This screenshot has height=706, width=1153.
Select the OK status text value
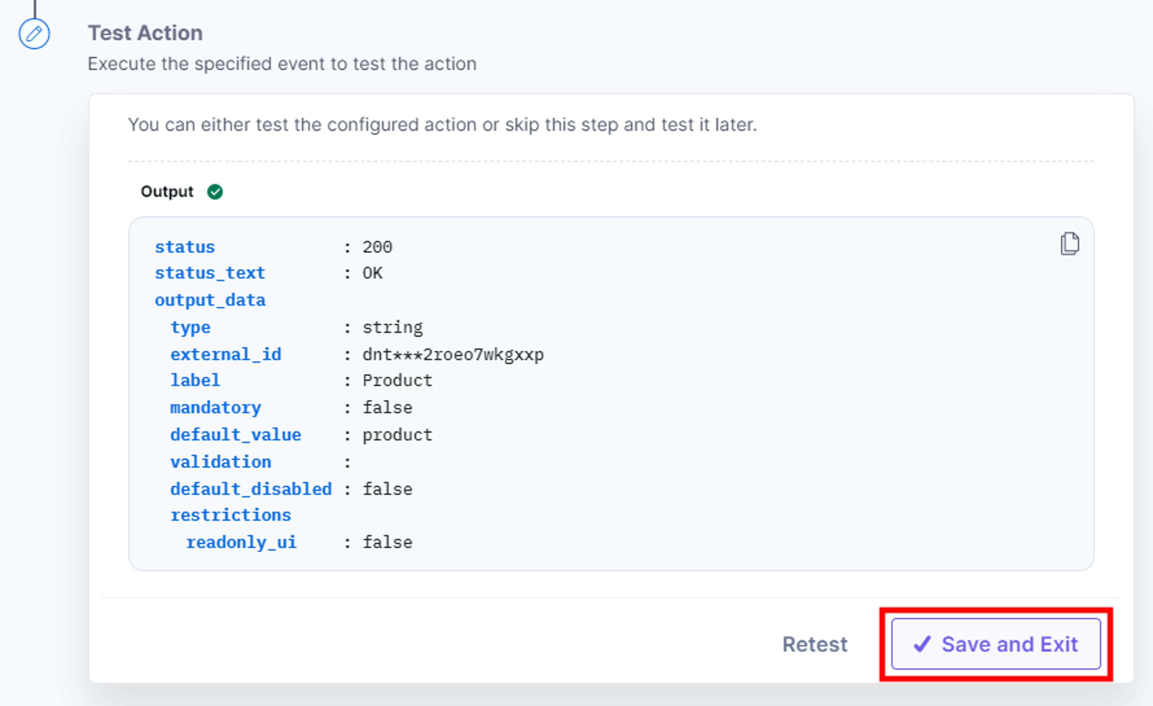pyautogui.click(x=373, y=273)
